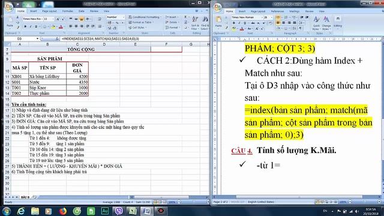Image resolution: width=384 pixels, height=216 pixels.
Task: Click Change Styles in Word
Action: 326,23
